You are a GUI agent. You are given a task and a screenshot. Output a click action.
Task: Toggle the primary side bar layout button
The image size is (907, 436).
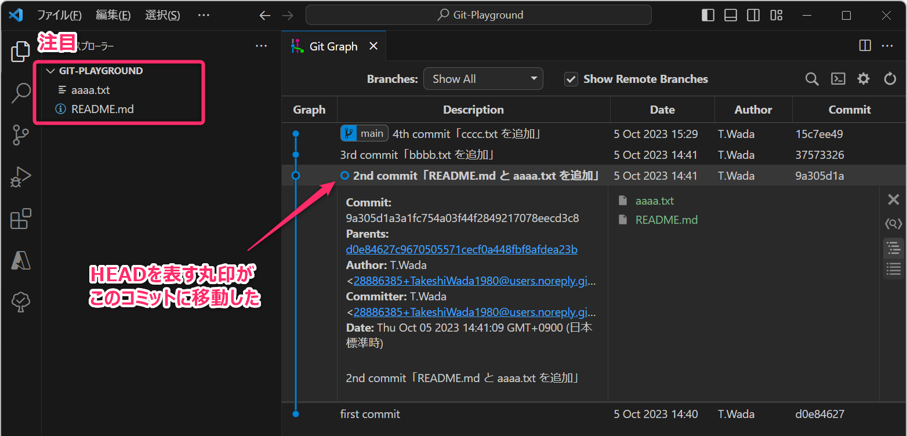point(708,16)
